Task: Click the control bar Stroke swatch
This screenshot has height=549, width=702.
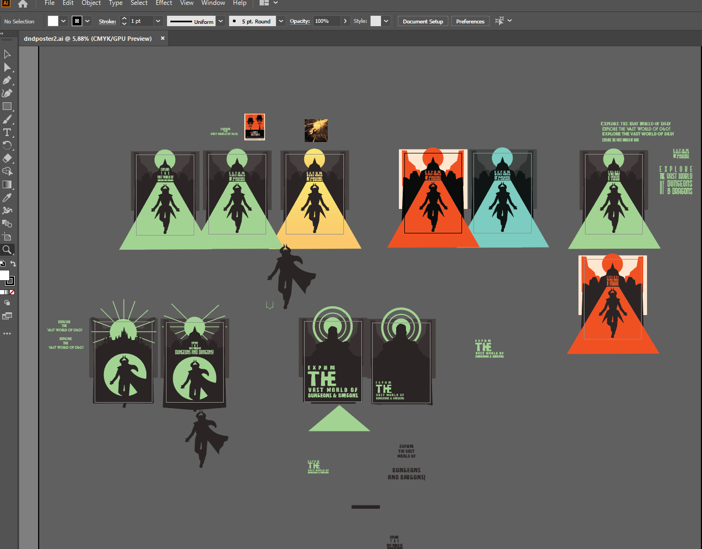Action: point(77,21)
